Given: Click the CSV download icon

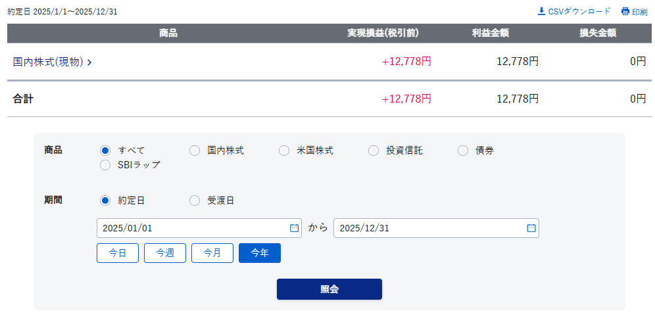Looking at the screenshot, I should (541, 11).
